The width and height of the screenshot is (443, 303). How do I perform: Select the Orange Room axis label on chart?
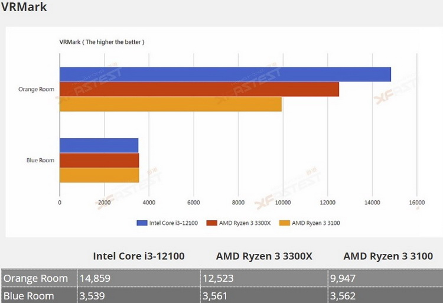tap(37, 90)
